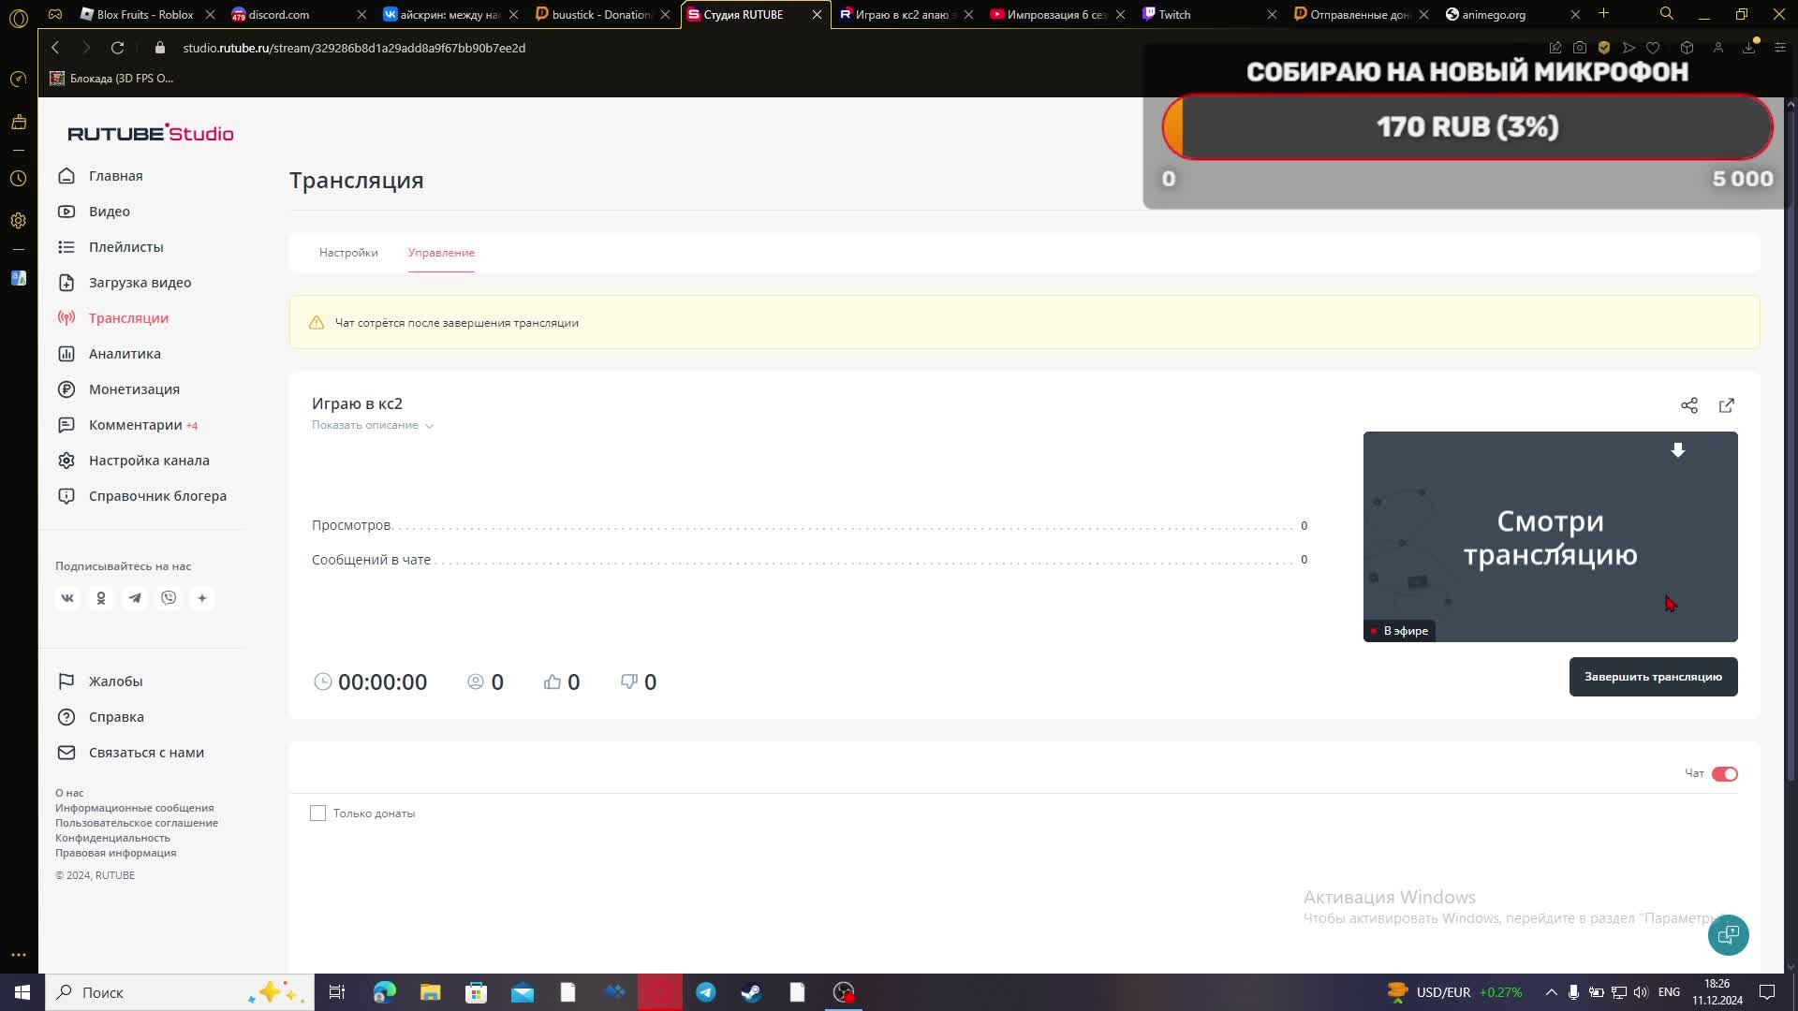Viewport: 1798px width, 1011px height.
Task: Toggle the Чат switch off
Action: pos(1724,774)
